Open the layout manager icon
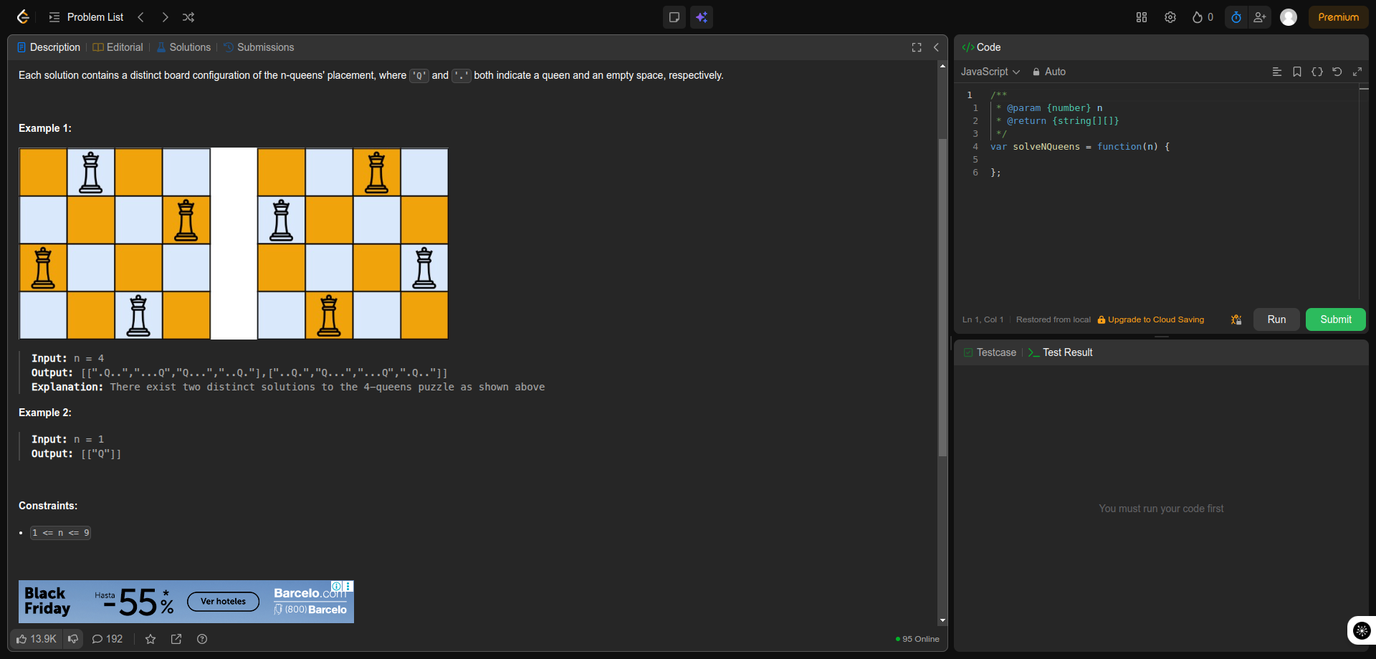 1142,17
